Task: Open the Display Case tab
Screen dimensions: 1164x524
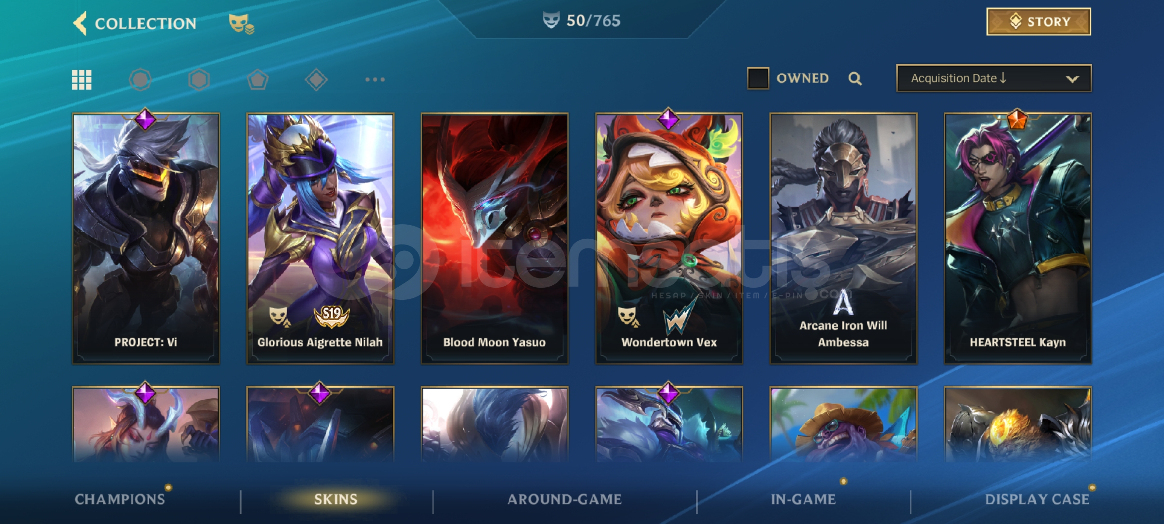Action: [x=1037, y=499]
